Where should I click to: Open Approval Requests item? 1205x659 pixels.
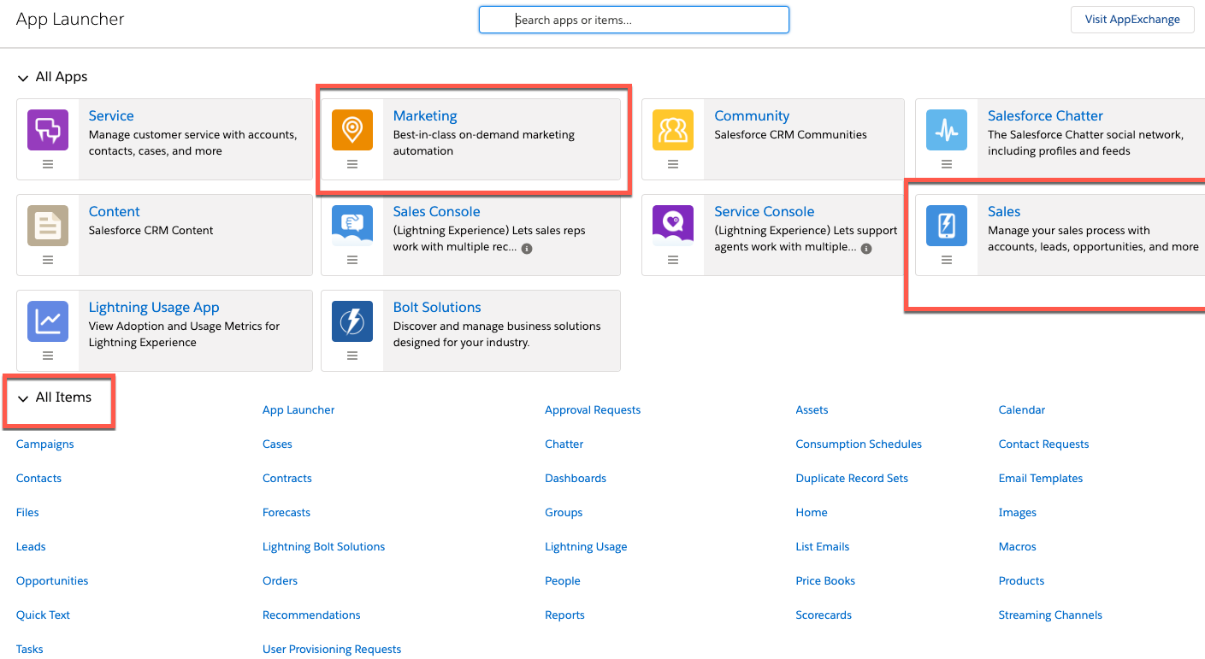pos(593,410)
